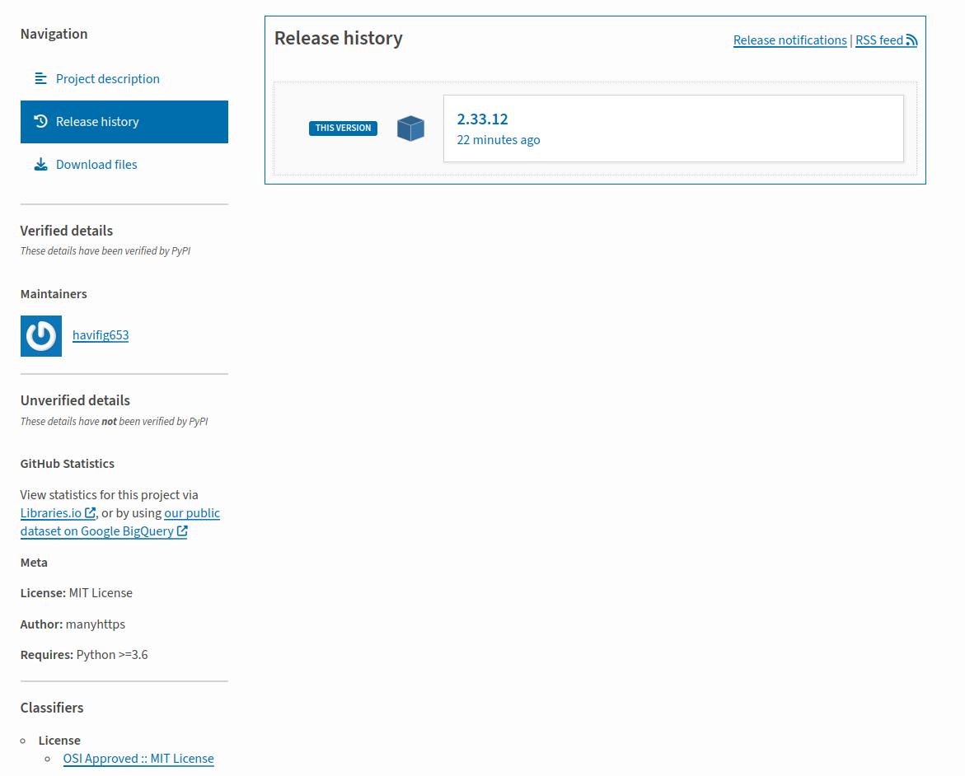Click the 'License: MIT License' text
This screenshot has height=776, width=965.
[77, 593]
